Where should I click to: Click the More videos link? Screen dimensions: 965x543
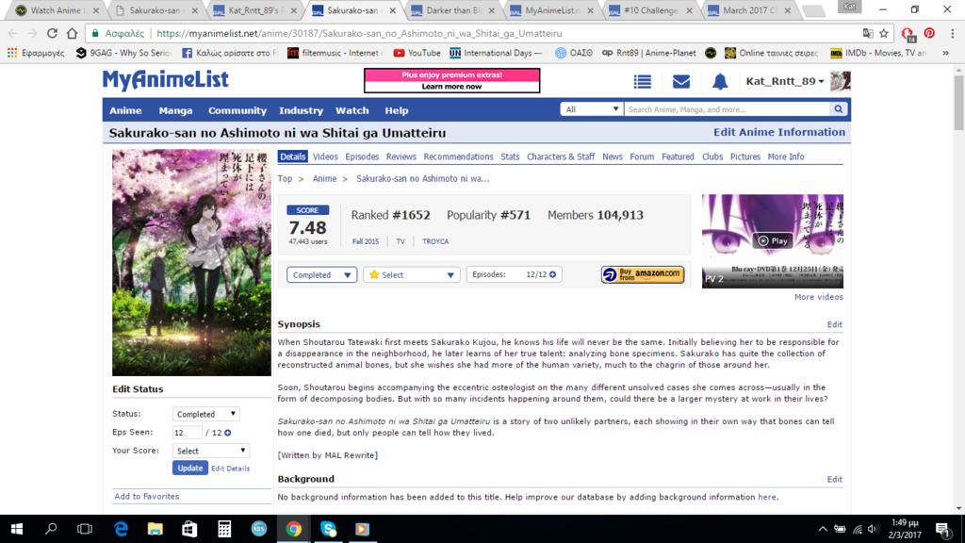click(819, 297)
